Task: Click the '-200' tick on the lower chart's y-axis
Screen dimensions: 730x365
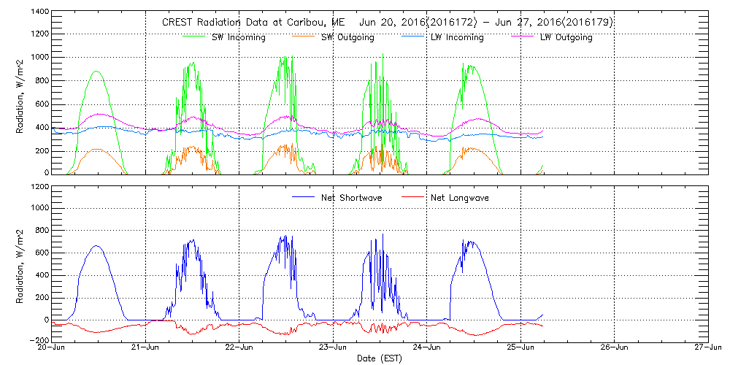Action: click(x=40, y=340)
